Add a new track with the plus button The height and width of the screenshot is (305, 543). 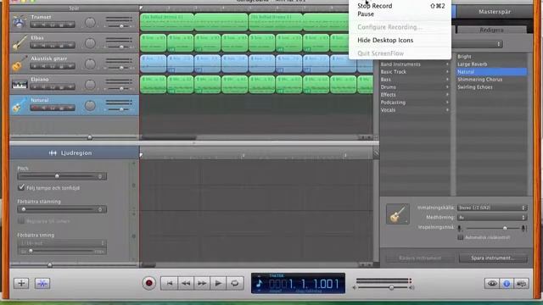pos(21,283)
